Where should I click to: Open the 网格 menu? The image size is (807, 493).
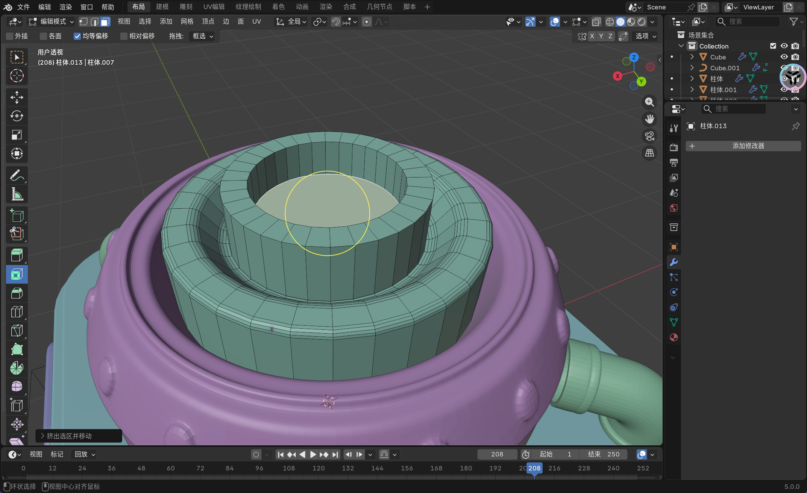click(x=187, y=21)
